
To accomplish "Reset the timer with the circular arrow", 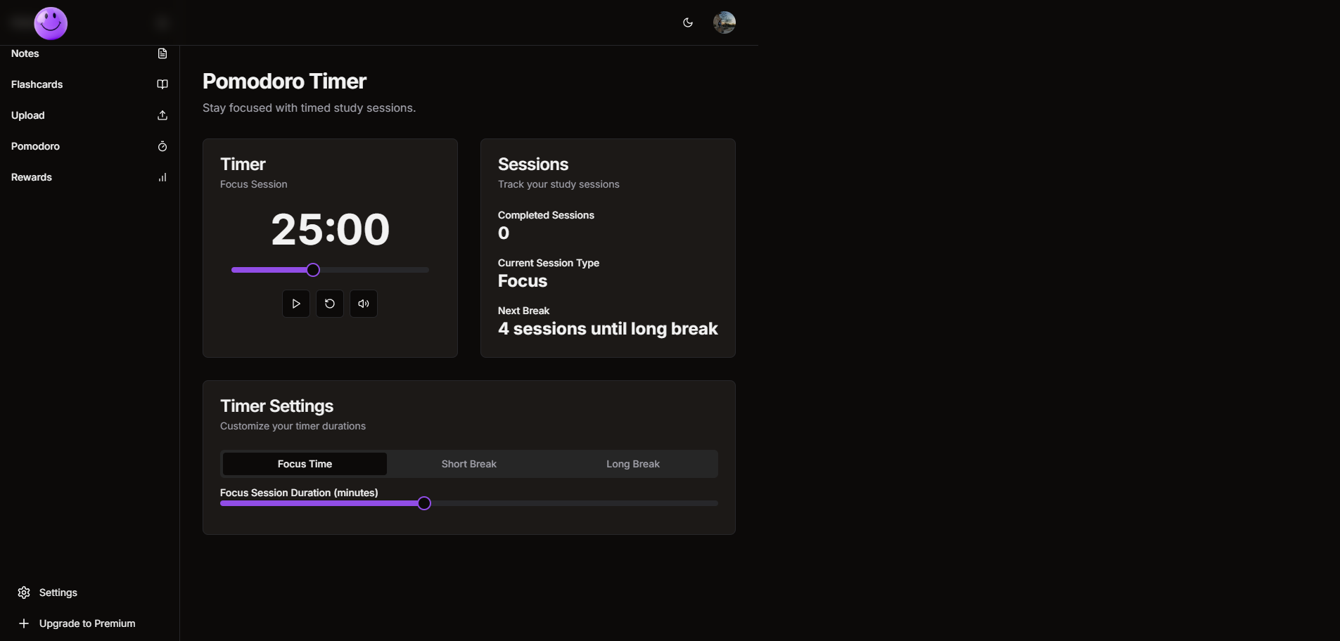I will [x=330, y=304].
